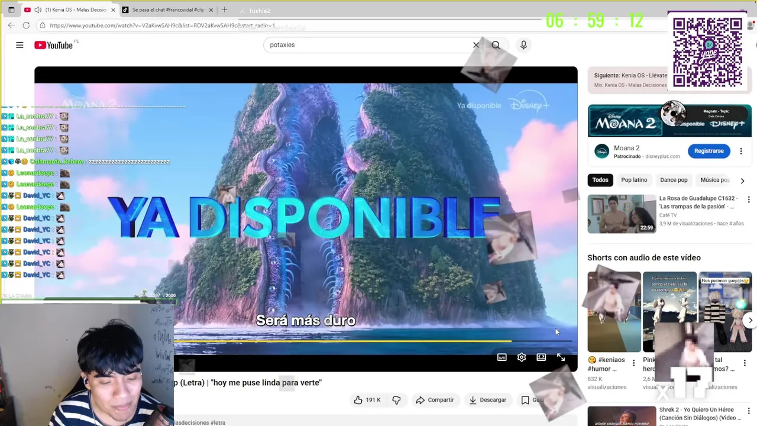Select the Música pop filter chip
The image size is (757, 426).
tap(715, 180)
